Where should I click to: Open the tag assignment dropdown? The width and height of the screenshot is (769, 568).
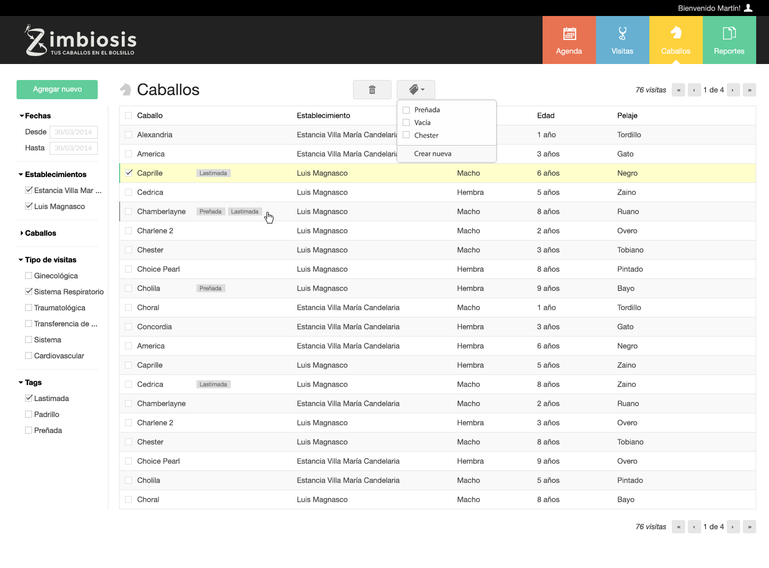click(x=416, y=90)
